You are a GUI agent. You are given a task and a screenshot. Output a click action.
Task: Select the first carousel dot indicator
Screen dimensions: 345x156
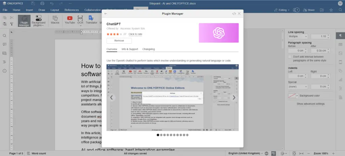point(158,135)
